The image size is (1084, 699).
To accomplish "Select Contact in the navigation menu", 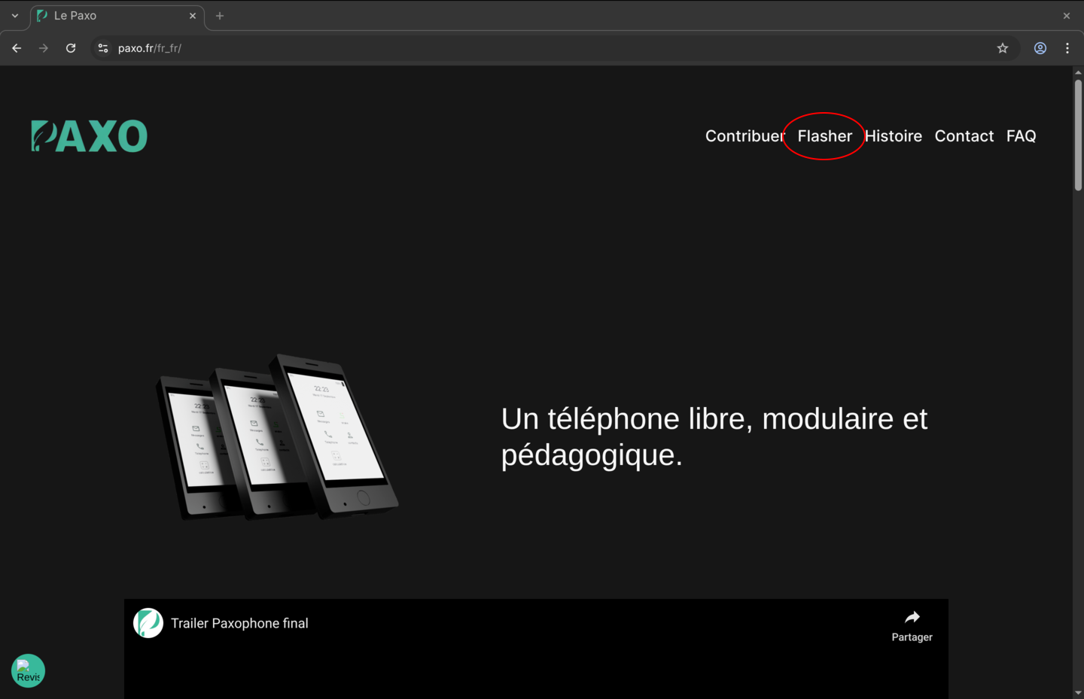I will (x=964, y=136).
